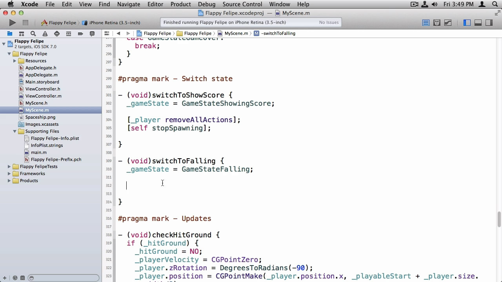Open the Window menu

[280, 4]
